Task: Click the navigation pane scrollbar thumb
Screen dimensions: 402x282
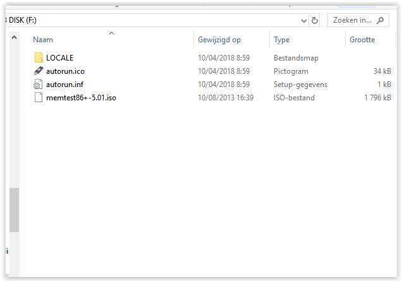Action: (14, 209)
